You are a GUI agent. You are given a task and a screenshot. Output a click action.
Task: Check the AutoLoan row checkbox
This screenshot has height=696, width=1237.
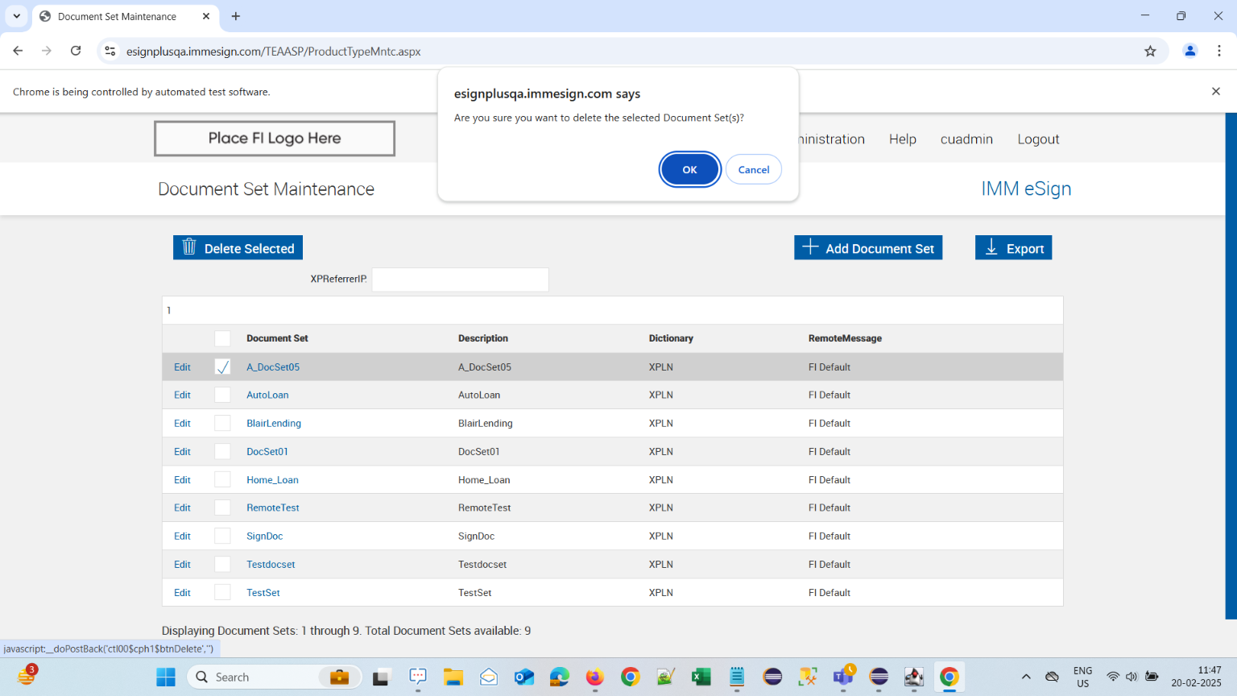[222, 395]
